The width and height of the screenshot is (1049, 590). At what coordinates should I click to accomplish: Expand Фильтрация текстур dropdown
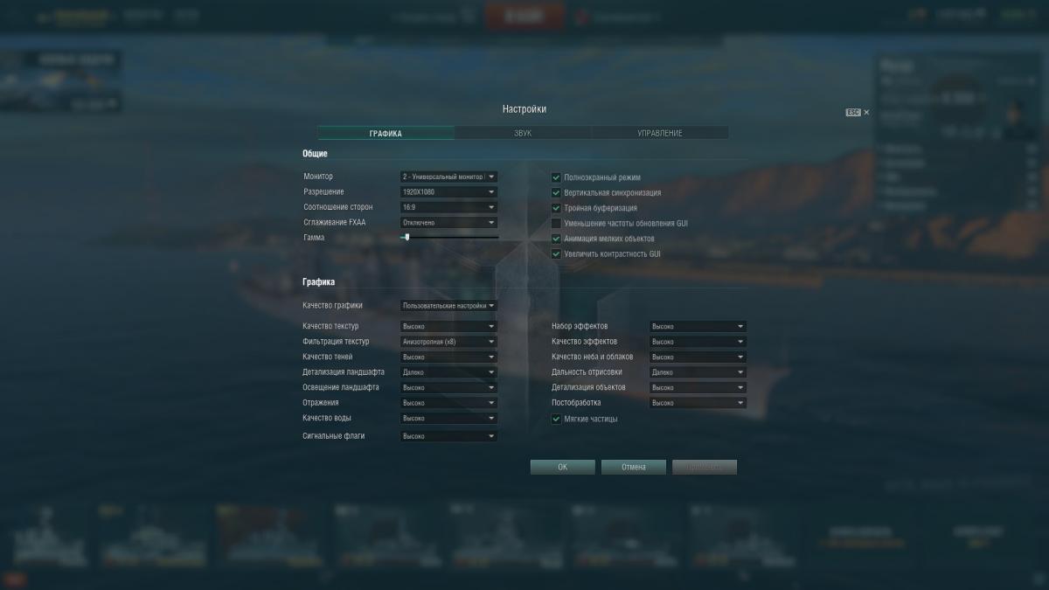pos(448,342)
